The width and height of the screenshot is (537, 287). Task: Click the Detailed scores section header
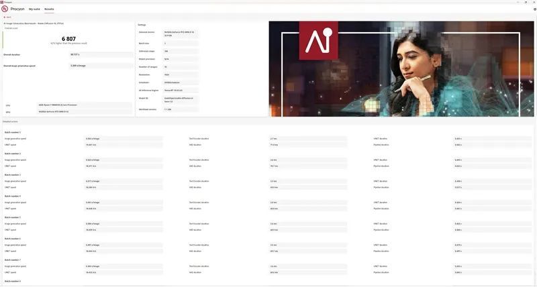pyautogui.click(x=10, y=122)
